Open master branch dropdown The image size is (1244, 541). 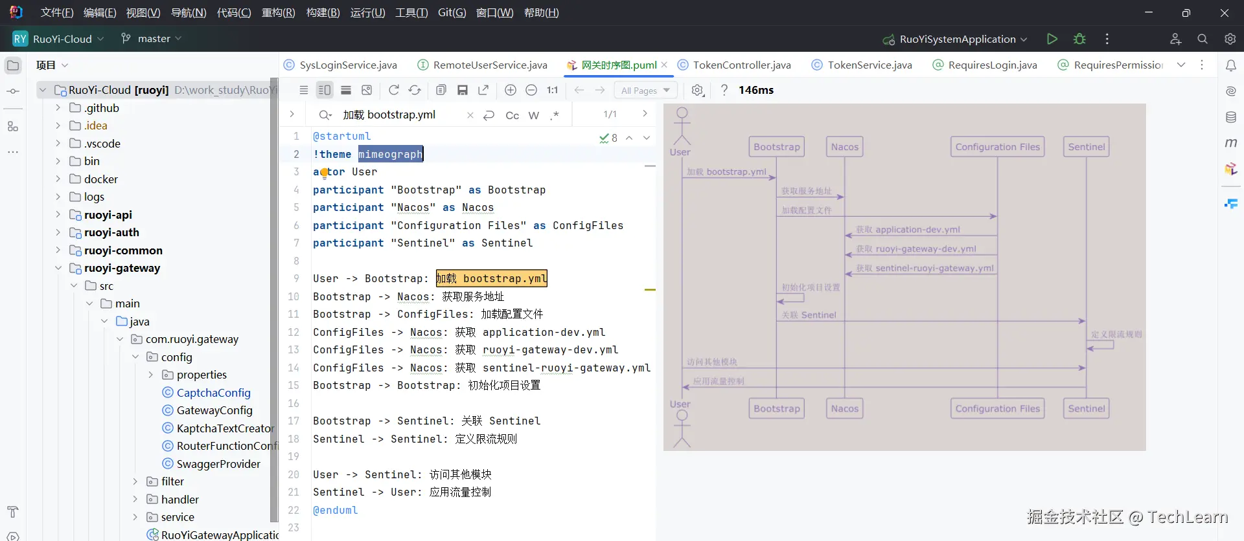click(x=151, y=39)
